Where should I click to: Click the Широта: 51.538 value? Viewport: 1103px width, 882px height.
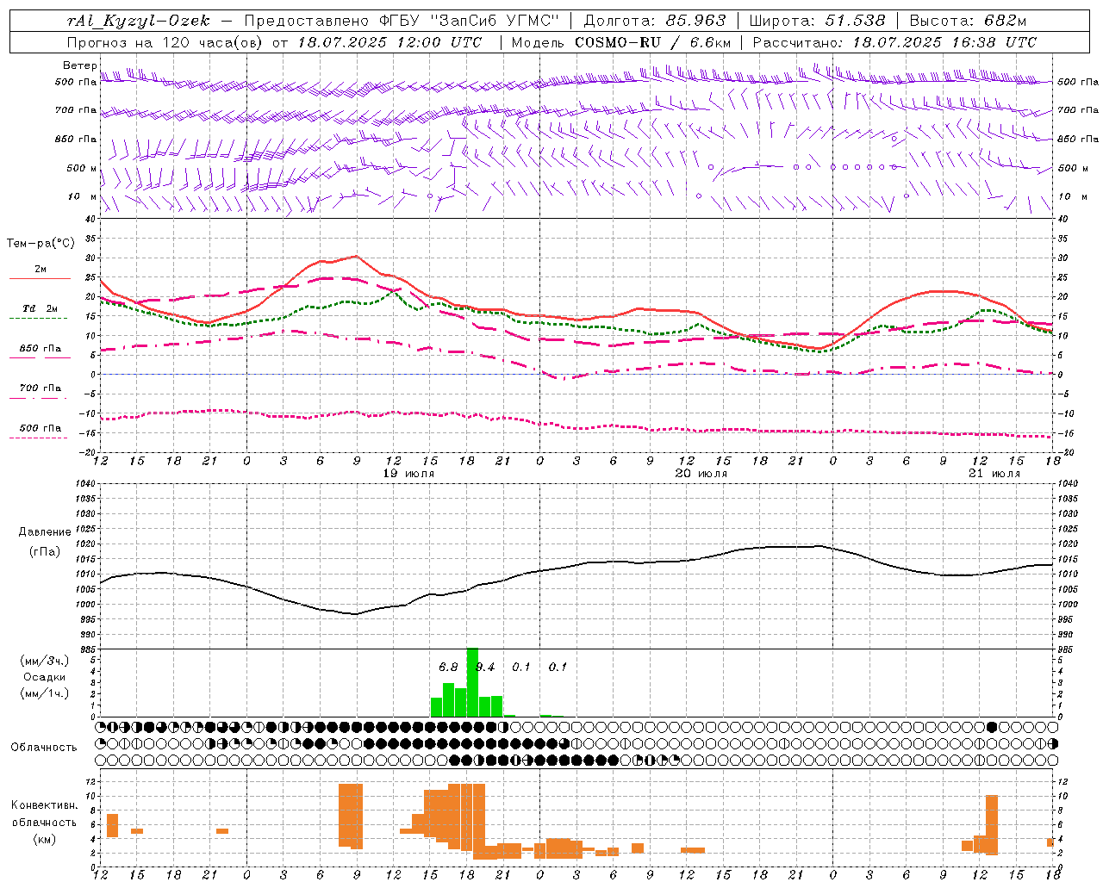pyautogui.click(x=818, y=21)
